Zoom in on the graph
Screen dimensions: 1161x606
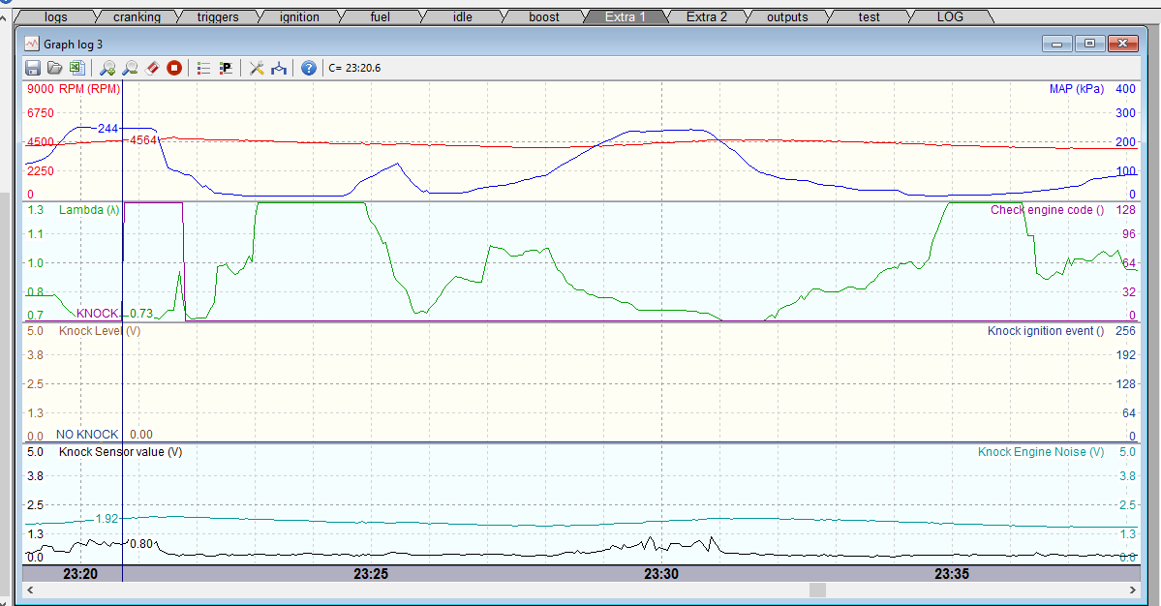(107, 68)
